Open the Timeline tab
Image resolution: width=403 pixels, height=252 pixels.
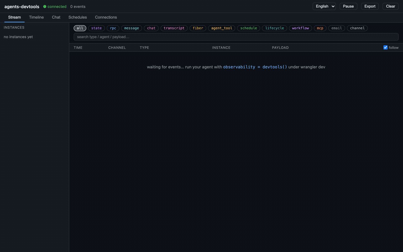click(37, 17)
